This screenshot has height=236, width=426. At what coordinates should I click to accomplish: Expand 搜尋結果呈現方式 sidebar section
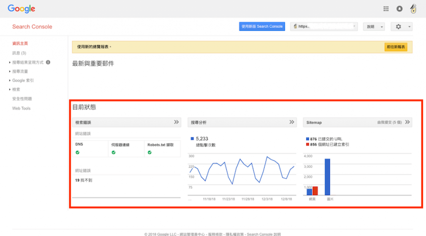tap(28, 62)
